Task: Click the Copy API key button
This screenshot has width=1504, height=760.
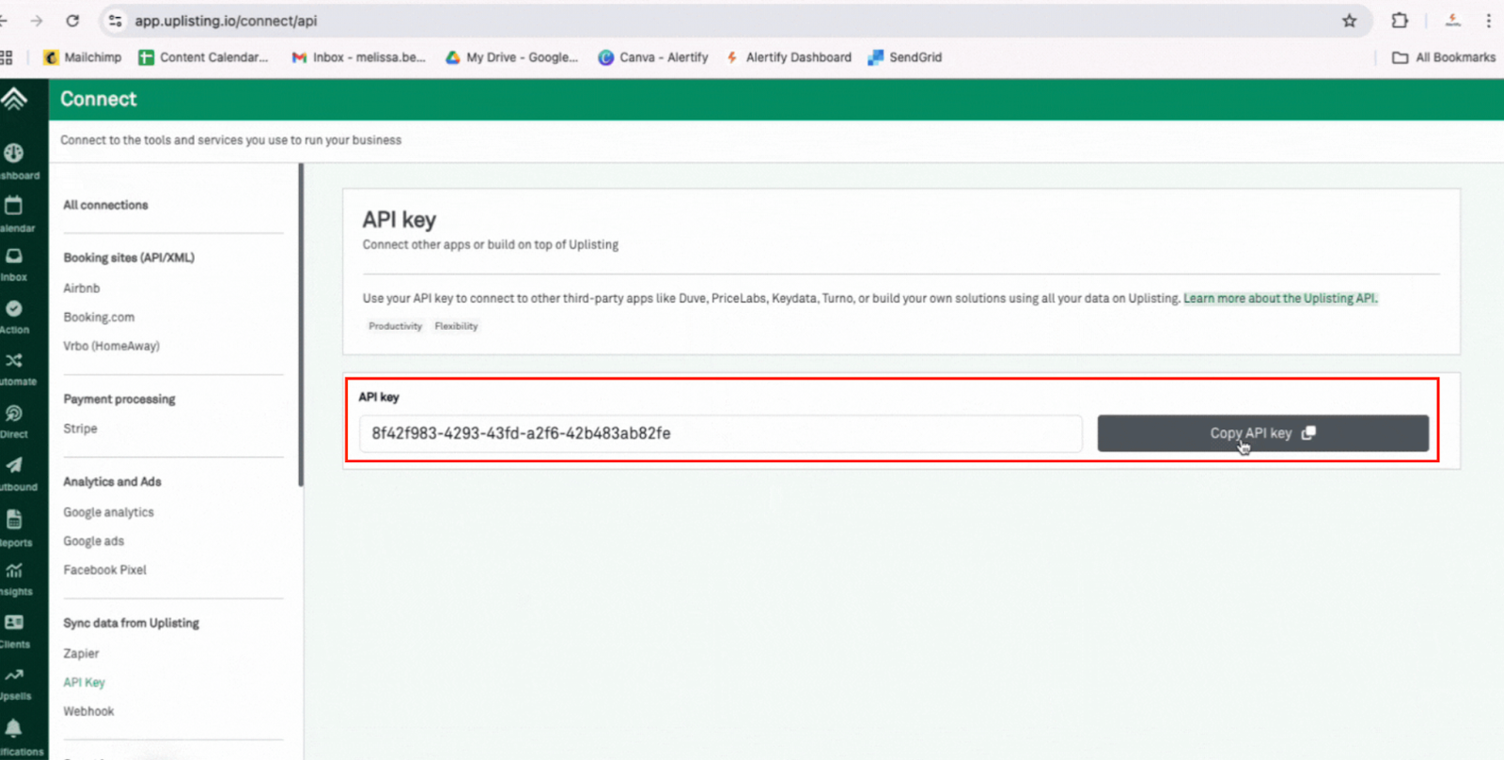Action: click(1261, 433)
